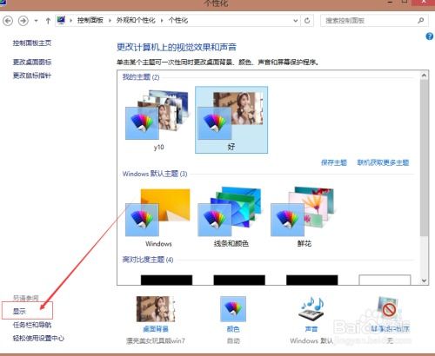Go up one level with up arrow
The image size is (435, 356).
(x=48, y=21)
